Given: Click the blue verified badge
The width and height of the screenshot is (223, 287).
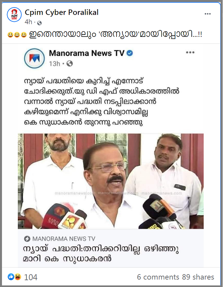Looking at the screenshot, I should (x=130, y=53).
